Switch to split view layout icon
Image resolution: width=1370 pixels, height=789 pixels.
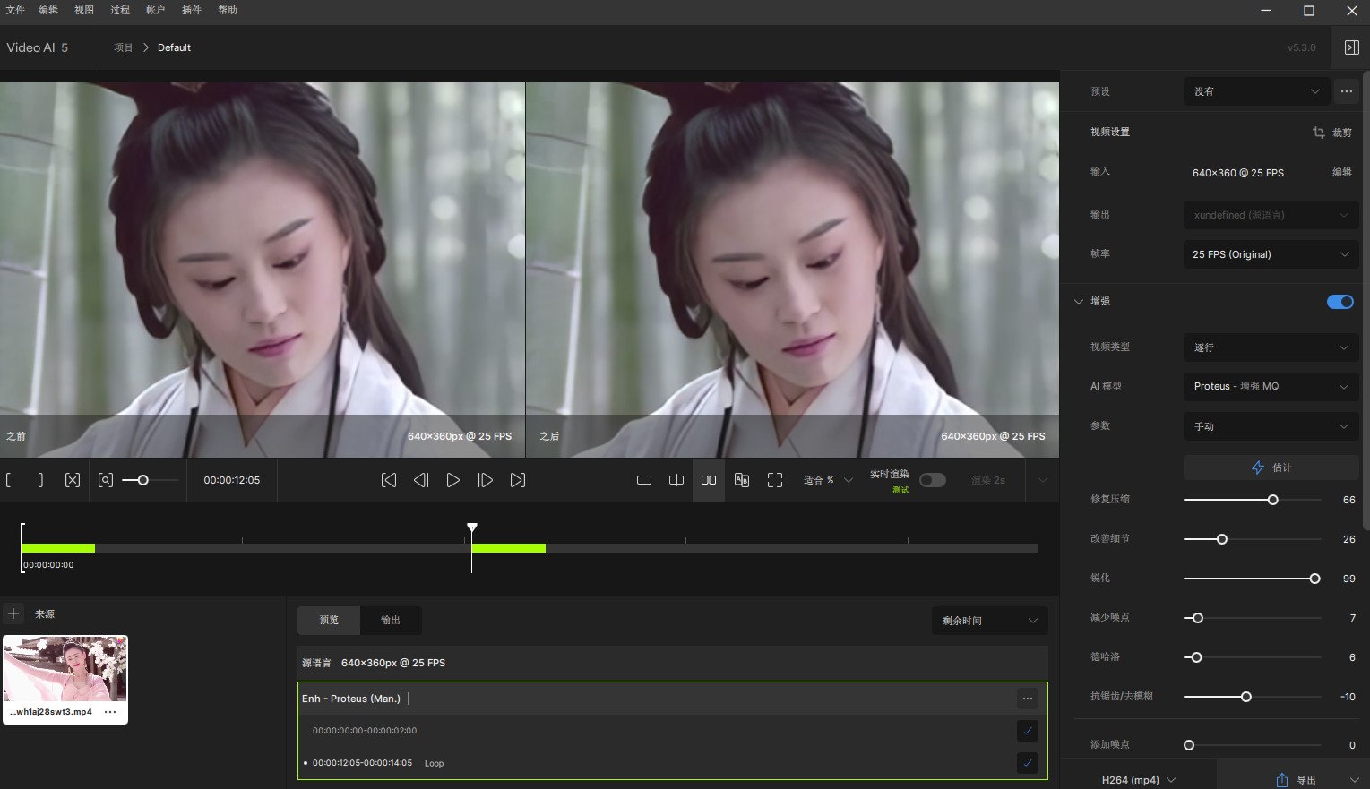pos(676,480)
